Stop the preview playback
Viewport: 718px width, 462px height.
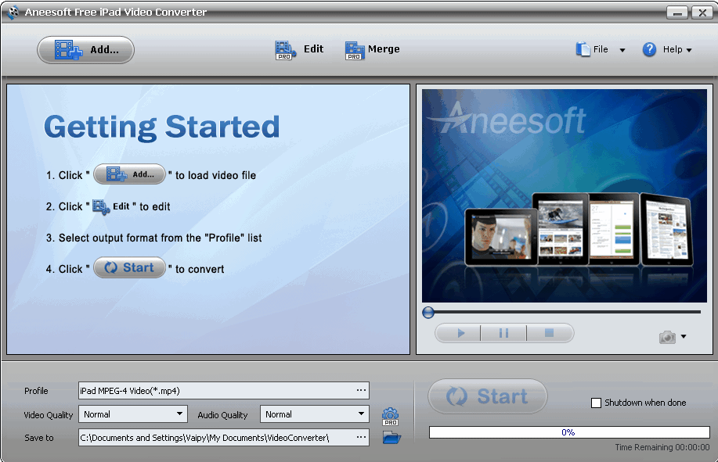tap(550, 332)
